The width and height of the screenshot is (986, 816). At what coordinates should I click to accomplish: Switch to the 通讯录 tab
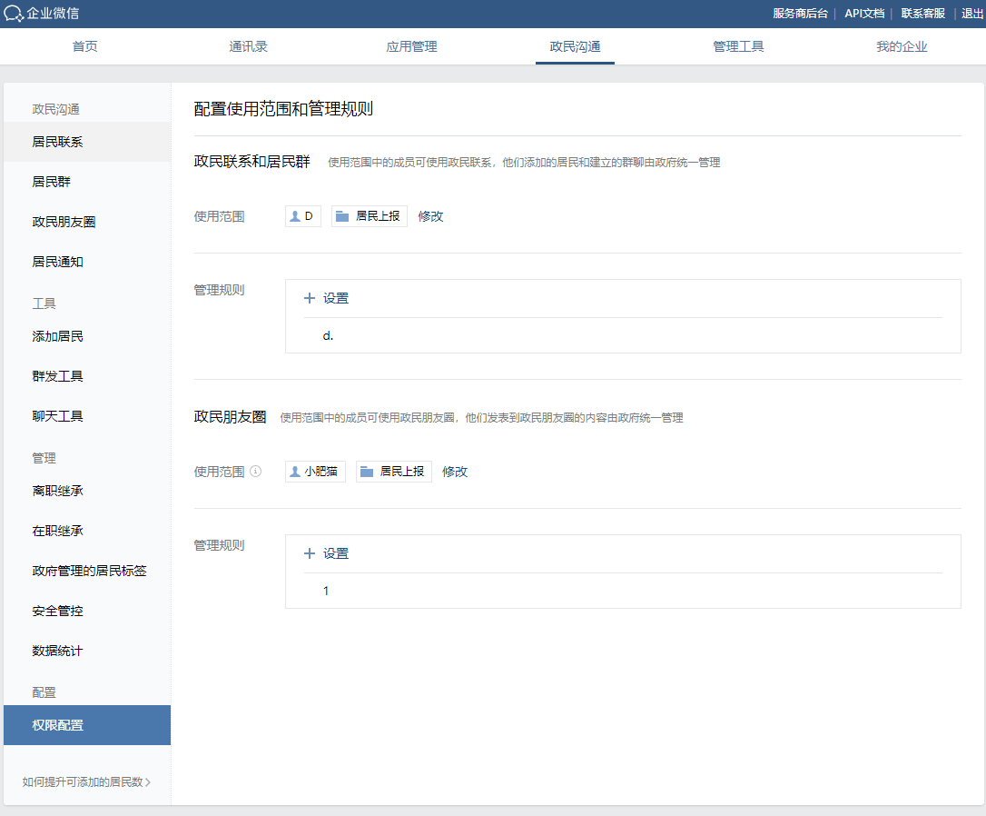pos(249,46)
